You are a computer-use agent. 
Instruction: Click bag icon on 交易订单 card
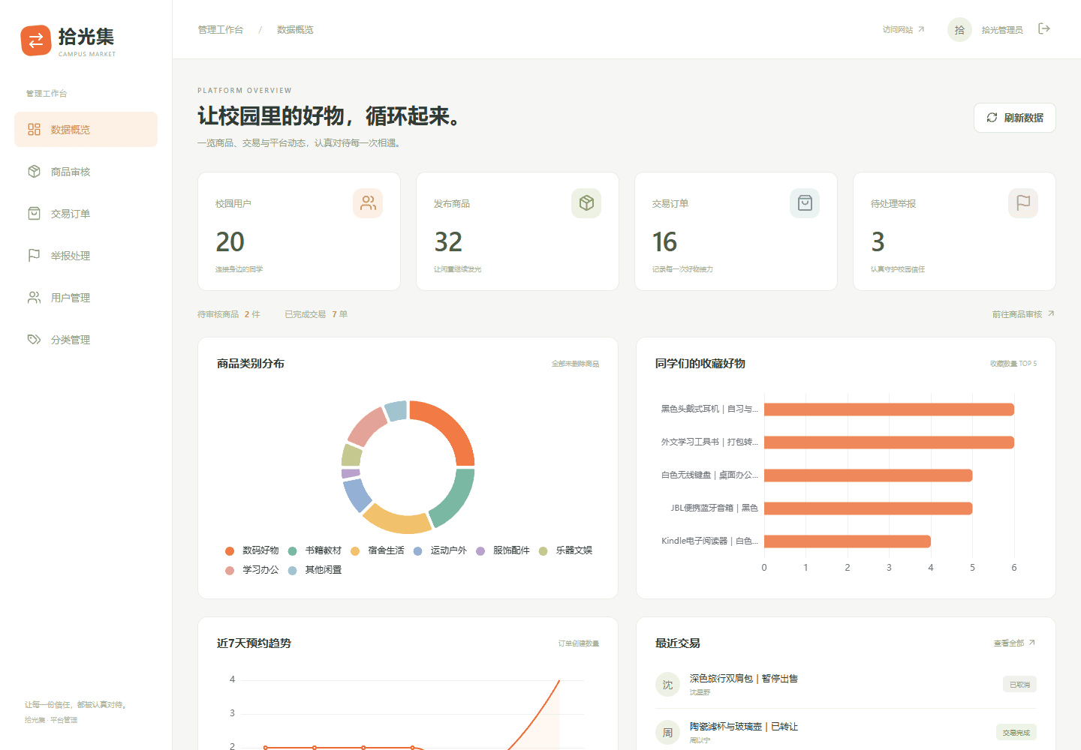pos(805,203)
